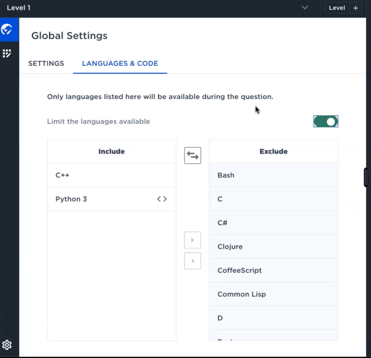The width and height of the screenshot is (371, 358).
Task: Click the plus icon next to Level
Action: pyautogui.click(x=356, y=8)
